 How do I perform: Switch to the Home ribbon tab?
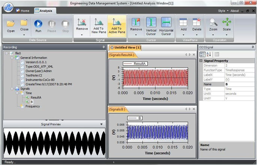point(23,11)
